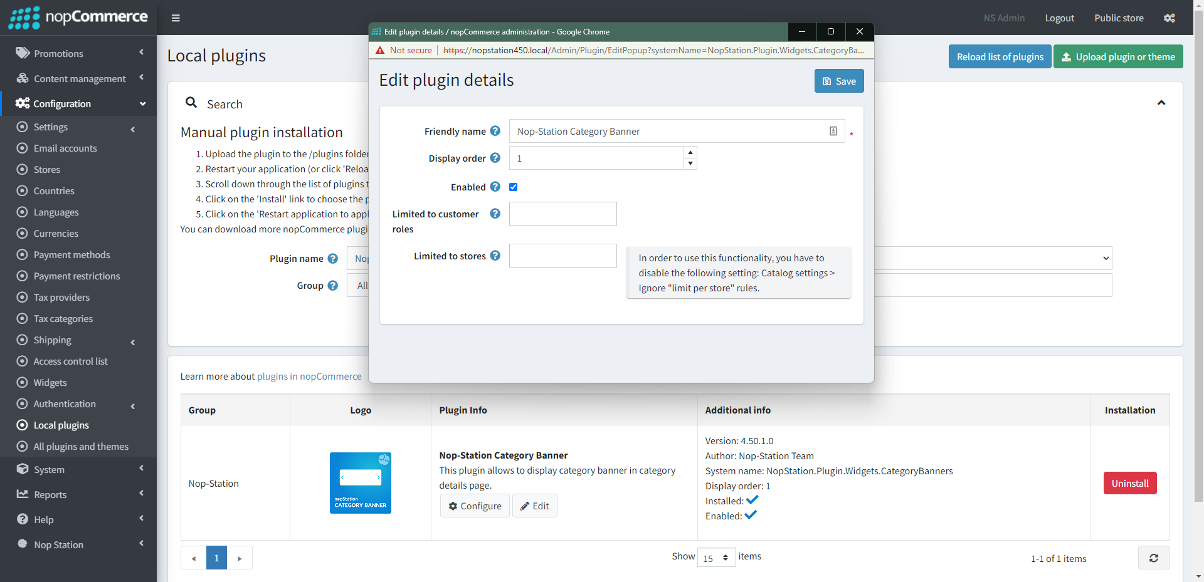Image resolution: width=1204 pixels, height=582 pixels.
Task: Open All plugins and themes in the sidebar
Action: pyautogui.click(x=81, y=446)
